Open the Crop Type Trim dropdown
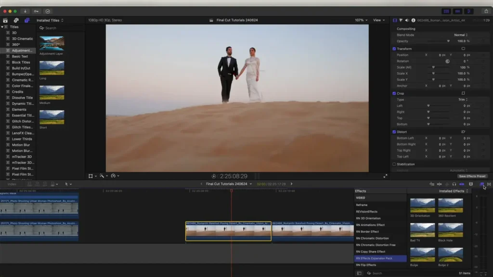Viewport: 493px width, 277px height. point(463,100)
